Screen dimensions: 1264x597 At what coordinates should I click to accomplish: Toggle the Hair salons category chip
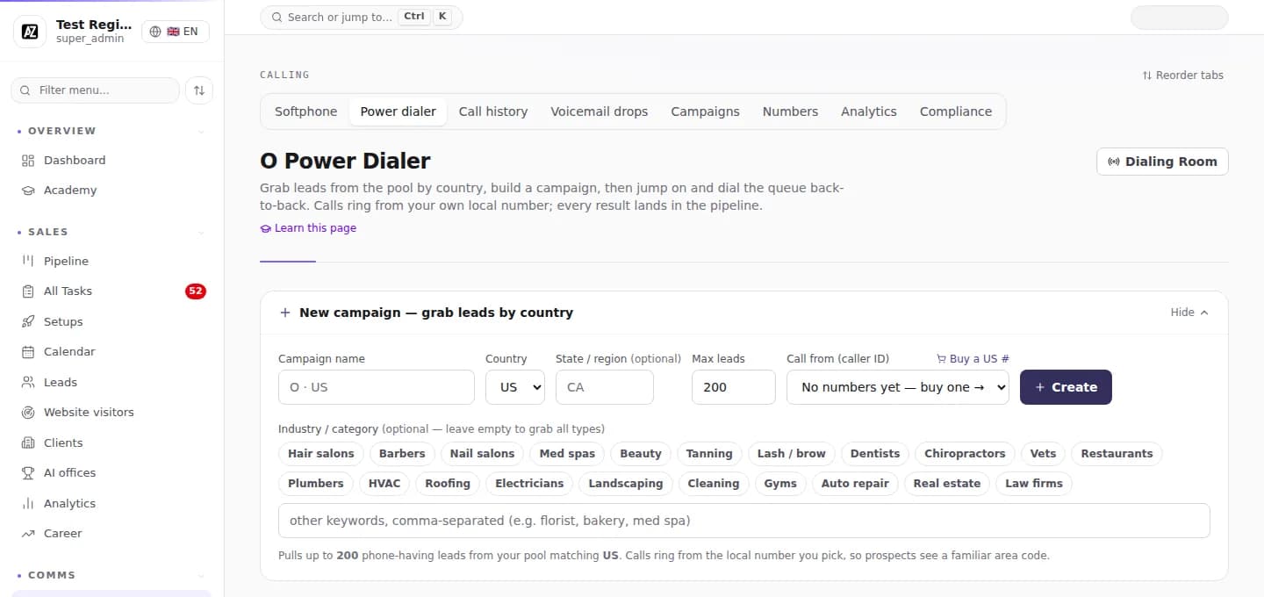(x=321, y=454)
